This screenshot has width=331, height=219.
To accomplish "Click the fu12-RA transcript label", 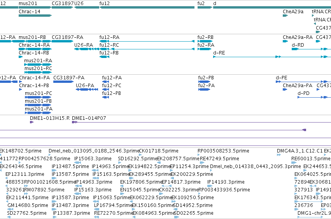I will 109,37.
